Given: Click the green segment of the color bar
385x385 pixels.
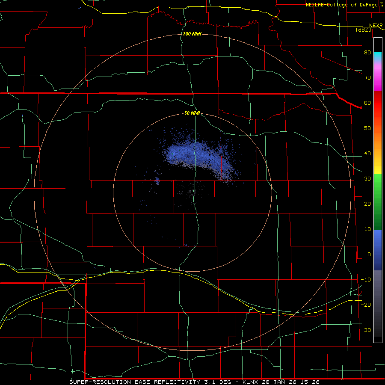Looking at the screenshot, I should 378,202.
